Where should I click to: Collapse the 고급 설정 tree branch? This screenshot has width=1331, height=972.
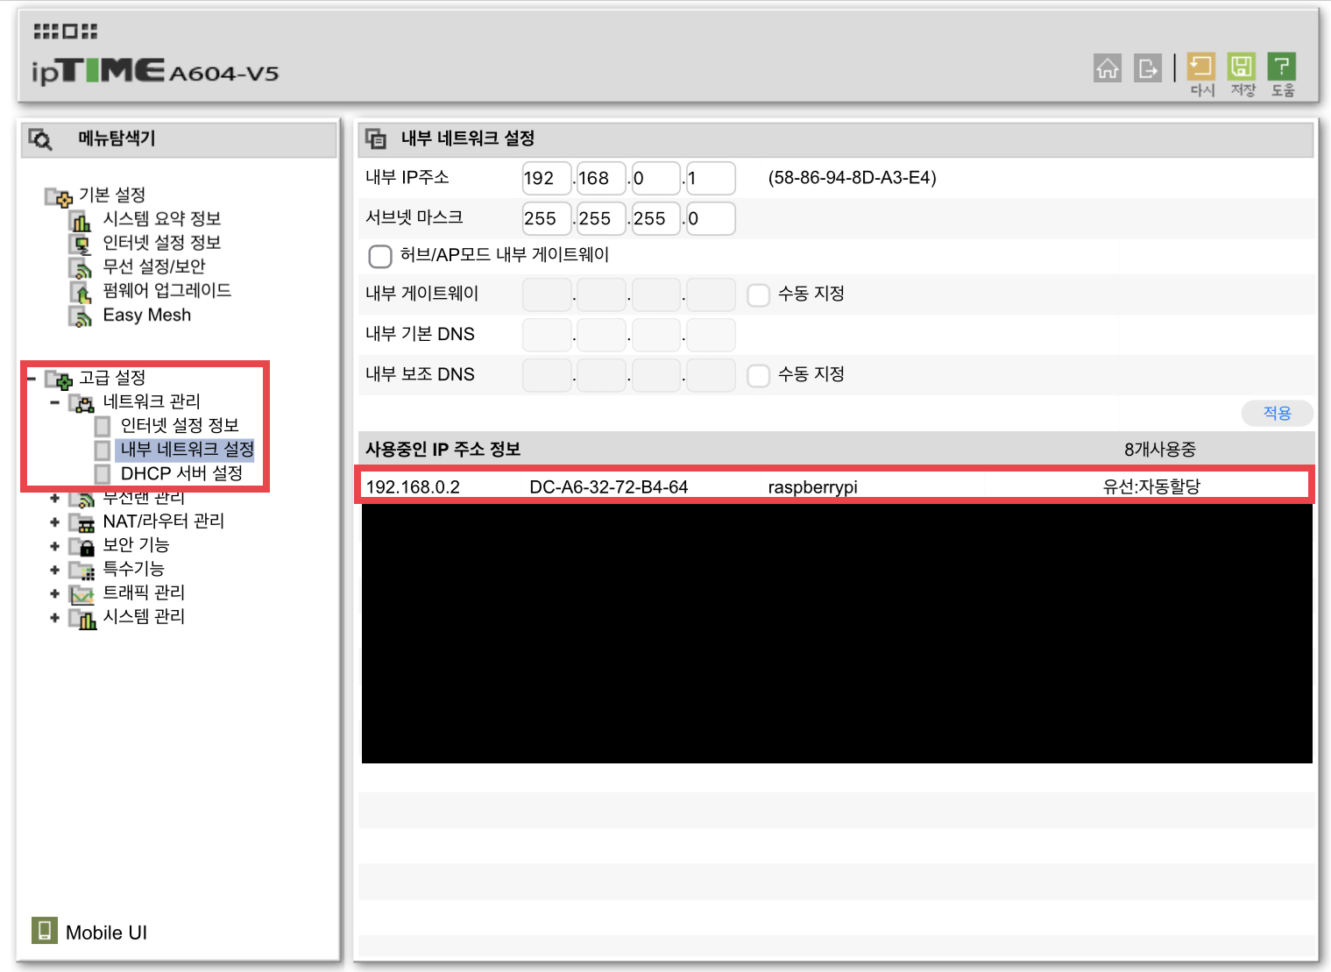pyautogui.click(x=31, y=378)
